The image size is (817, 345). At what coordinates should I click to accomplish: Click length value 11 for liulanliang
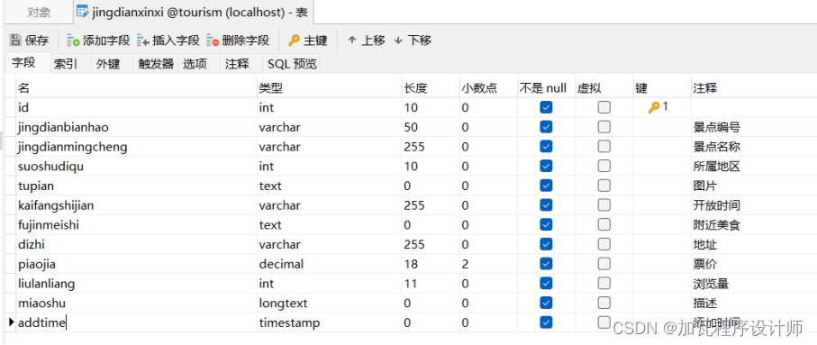[411, 284]
